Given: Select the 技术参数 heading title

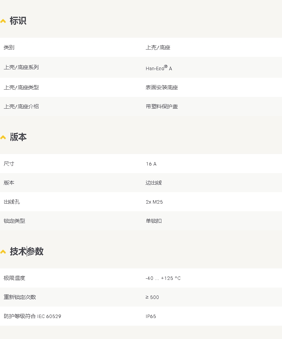Looking at the screenshot, I should [x=27, y=252].
